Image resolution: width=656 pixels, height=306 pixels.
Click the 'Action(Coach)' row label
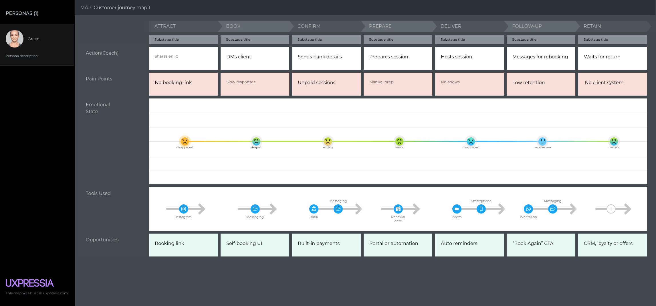tap(102, 53)
